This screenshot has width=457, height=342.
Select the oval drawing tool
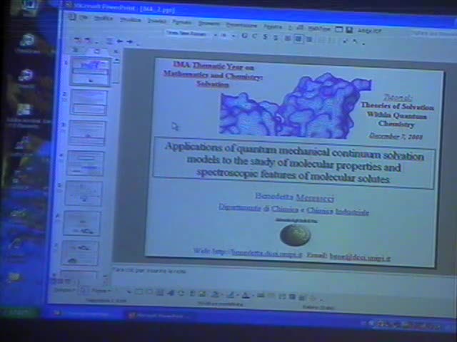coord(149,292)
